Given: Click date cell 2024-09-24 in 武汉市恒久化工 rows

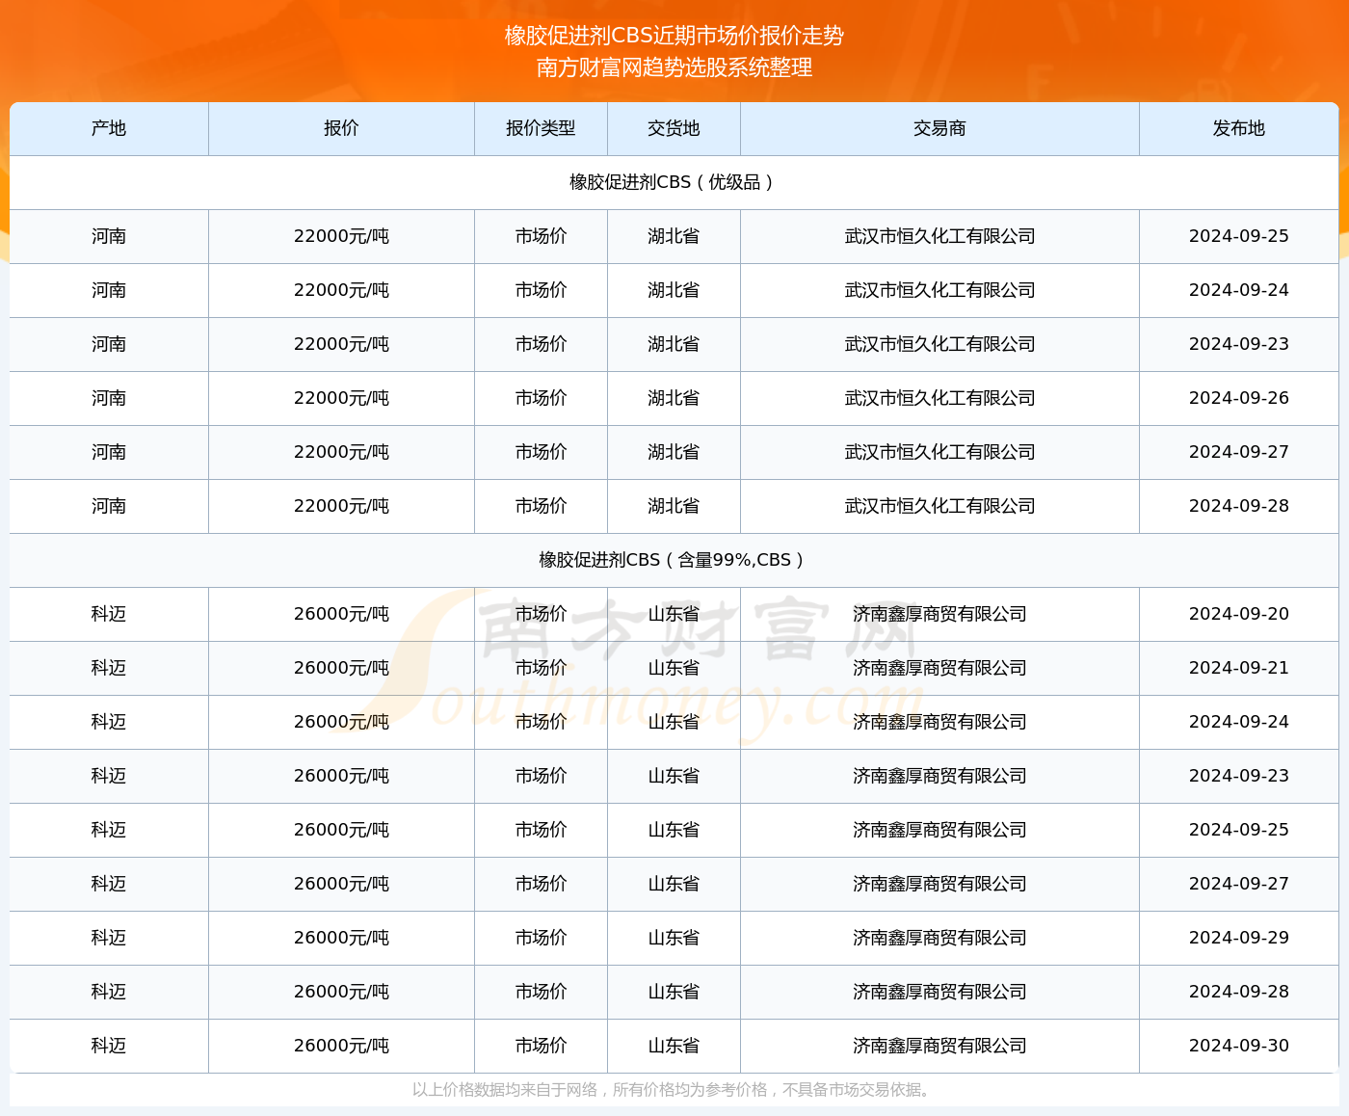Looking at the screenshot, I should [x=1239, y=290].
